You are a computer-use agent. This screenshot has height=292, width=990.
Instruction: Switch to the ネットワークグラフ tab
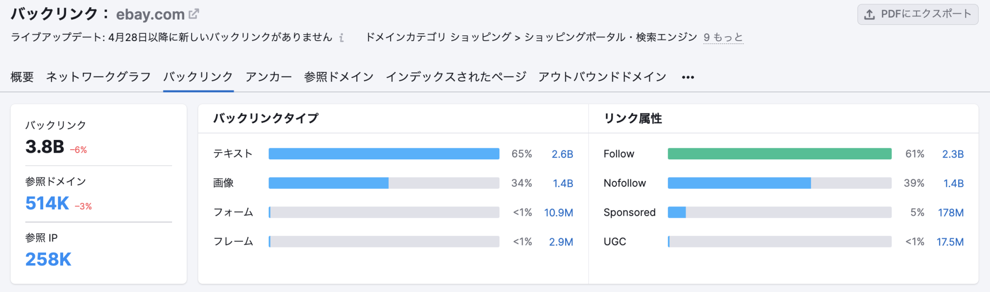point(98,76)
